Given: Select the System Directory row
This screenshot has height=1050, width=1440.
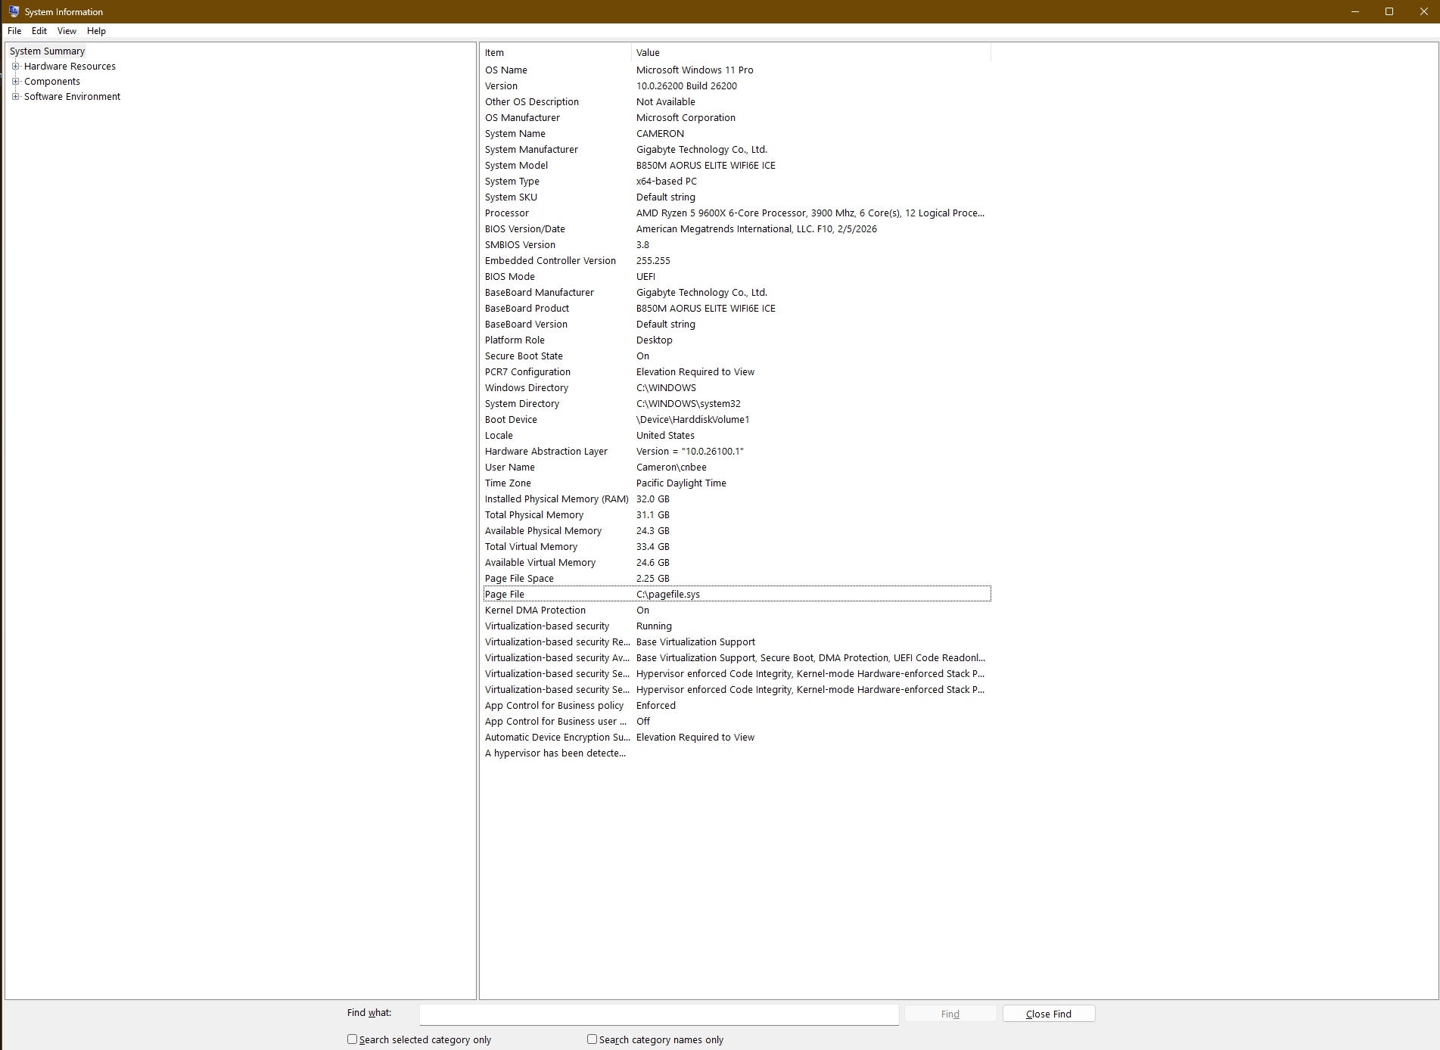Looking at the screenshot, I should pos(736,404).
